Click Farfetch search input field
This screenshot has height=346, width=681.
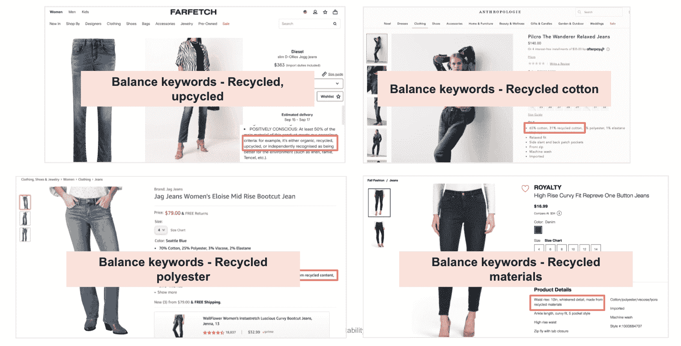tap(310, 24)
